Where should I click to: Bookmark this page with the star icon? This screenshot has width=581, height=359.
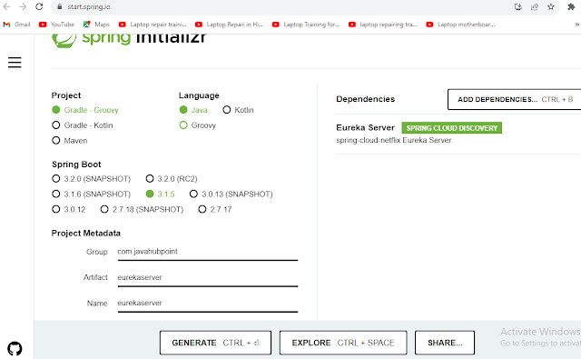tap(551, 6)
